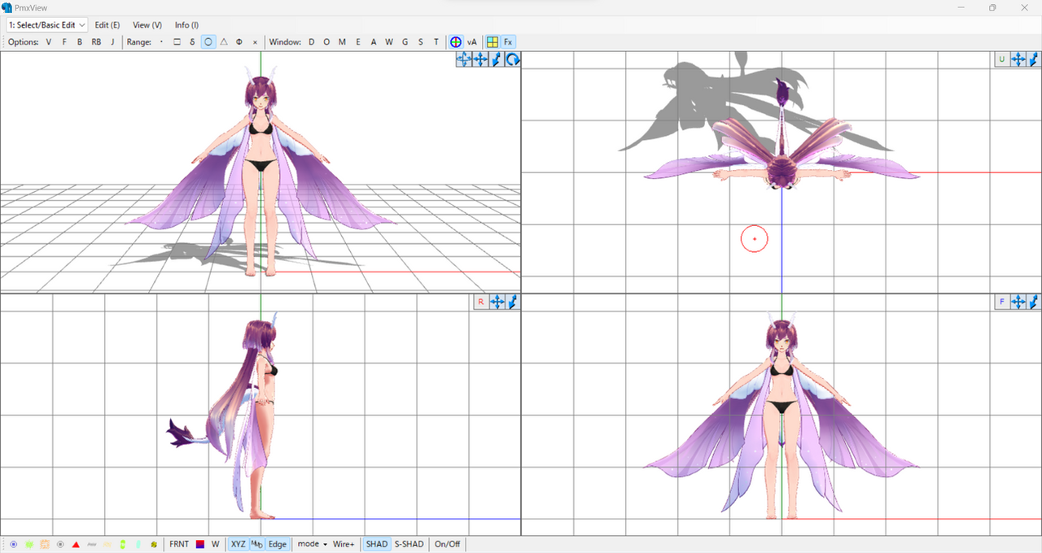Click the pan cross icon in front (F) viewport
Screen dimensions: 1042x553
(1018, 302)
